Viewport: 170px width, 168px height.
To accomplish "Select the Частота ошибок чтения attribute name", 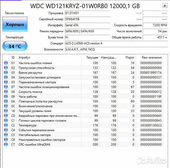I will pyautogui.click(x=35, y=63).
